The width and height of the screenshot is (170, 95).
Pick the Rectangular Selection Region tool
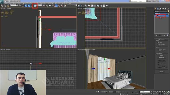pos(23,6)
